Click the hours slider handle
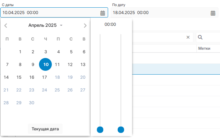Image resolution: width=220 pixels, height=138 pixels. (100, 130)
